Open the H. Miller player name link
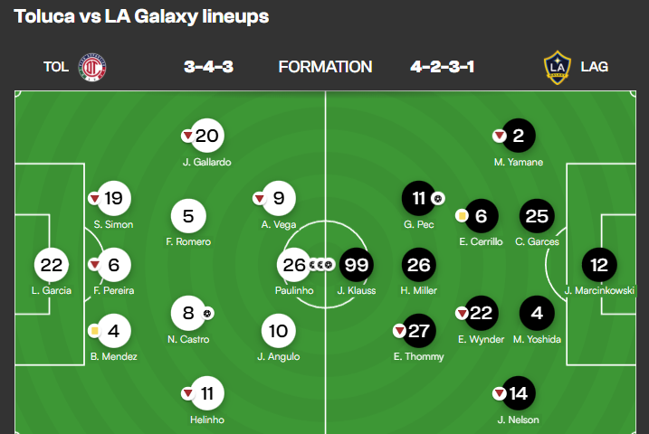 [419, 290]
